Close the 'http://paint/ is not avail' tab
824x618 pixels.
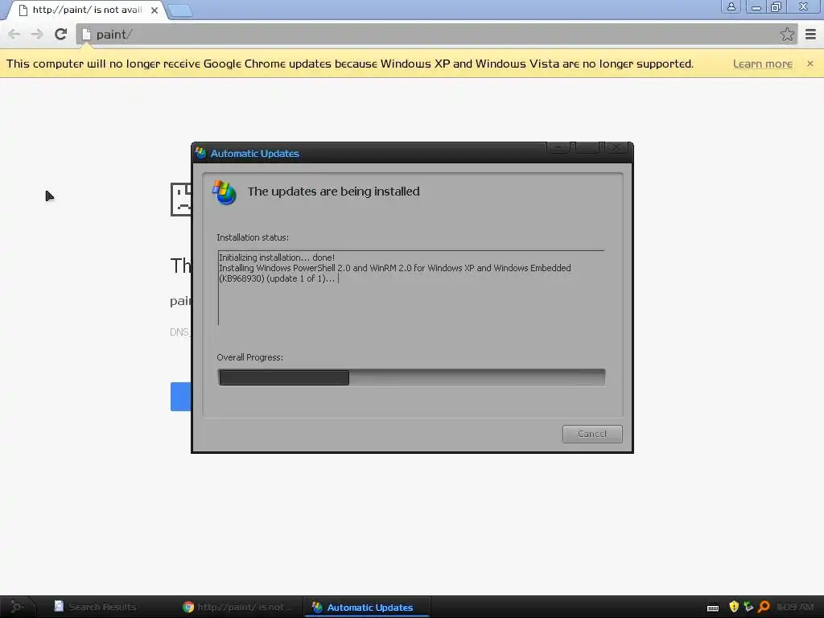[154, 10]
